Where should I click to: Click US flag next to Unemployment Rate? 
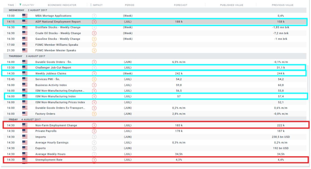coord(25,160)
